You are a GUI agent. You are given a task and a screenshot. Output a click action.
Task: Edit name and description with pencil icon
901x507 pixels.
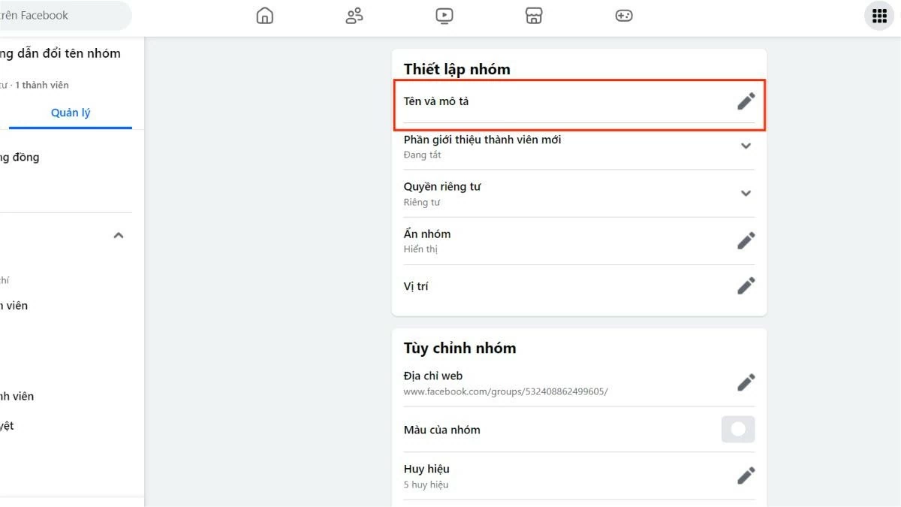tap(746, 101)
